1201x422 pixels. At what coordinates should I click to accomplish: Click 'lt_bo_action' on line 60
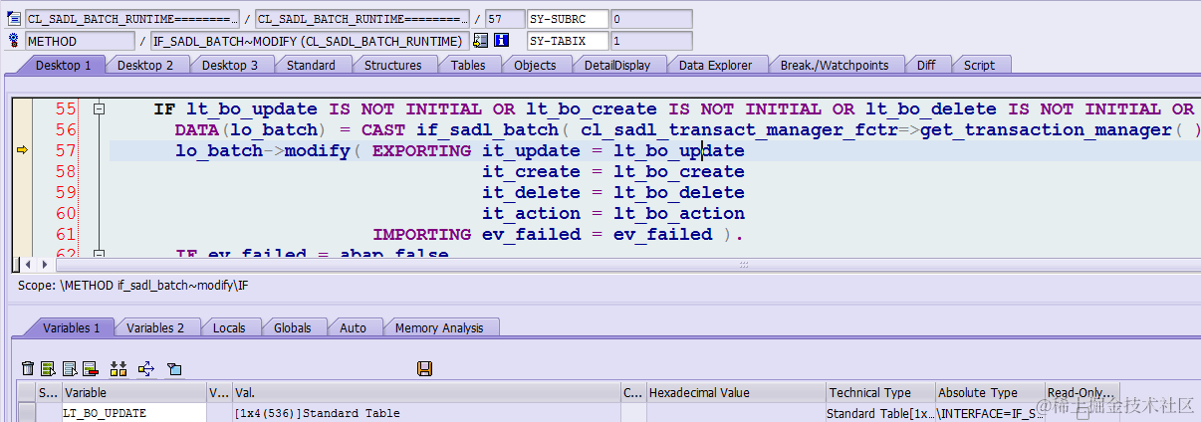point(678,214)
